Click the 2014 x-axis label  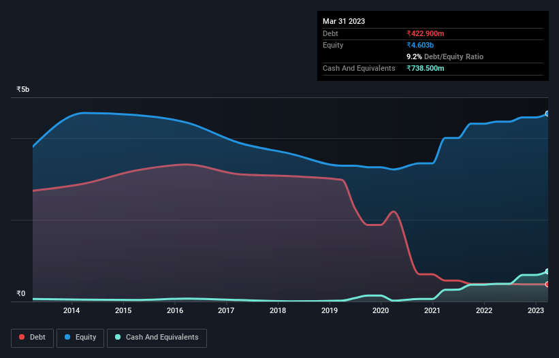coord(71,310)
